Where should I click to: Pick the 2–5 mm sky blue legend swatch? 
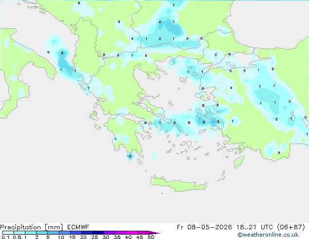(x=42, y=233)
